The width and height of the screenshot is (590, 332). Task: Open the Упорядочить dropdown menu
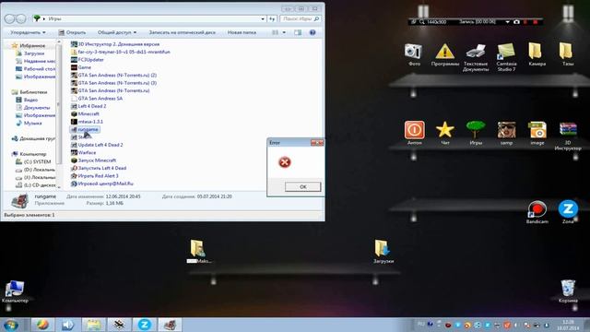coord(28,32)
